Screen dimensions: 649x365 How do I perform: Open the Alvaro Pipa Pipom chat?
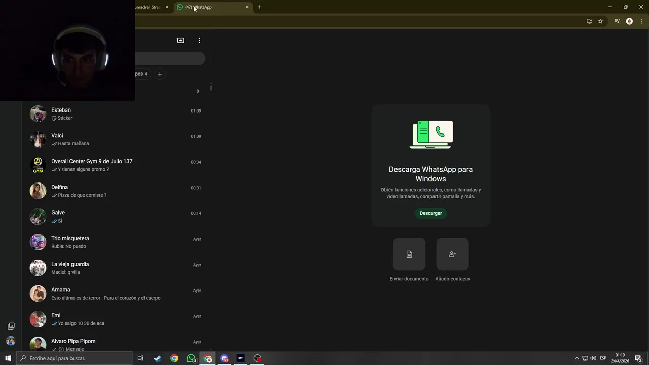[118, 343]
